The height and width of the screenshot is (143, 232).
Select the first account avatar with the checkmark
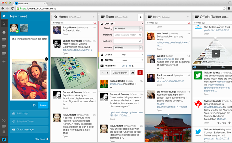pos(14,28)
